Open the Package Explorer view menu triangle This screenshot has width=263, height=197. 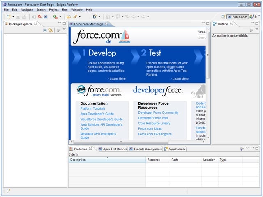64,29
